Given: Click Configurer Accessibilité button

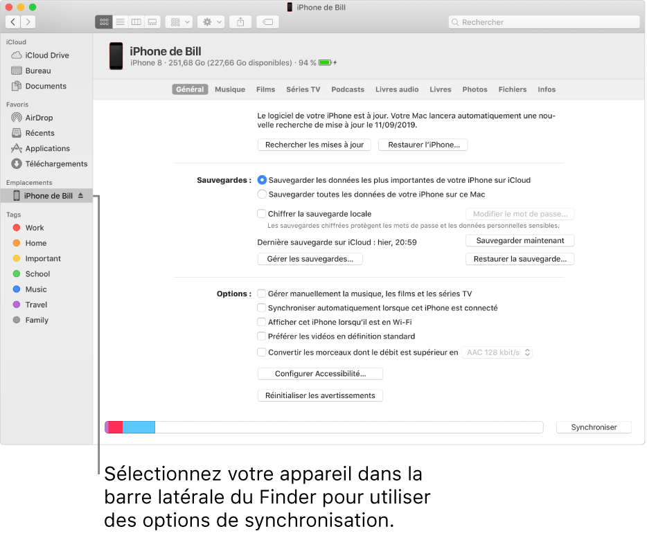Looking at the screenshot, I should tap(320, 374).
